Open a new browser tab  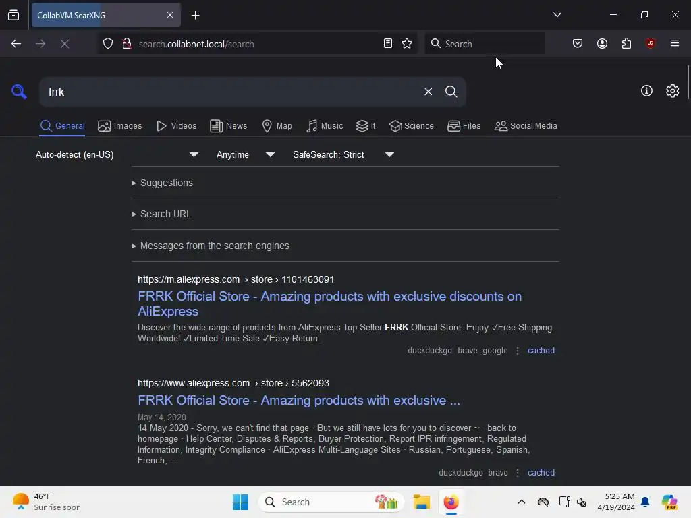pos(195,16)
